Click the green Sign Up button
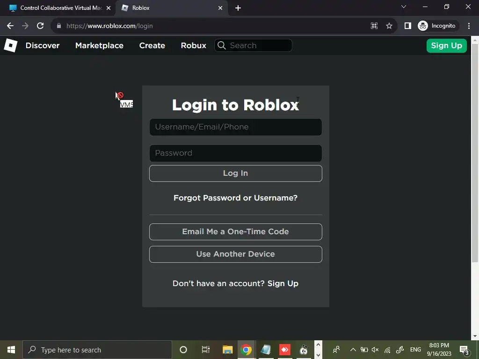Image resolution: width=479 pixels, height=359 pixels. coord(446,46)
